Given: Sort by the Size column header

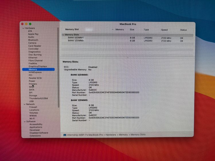Looking at the screenshot, I should pos(132,30).
